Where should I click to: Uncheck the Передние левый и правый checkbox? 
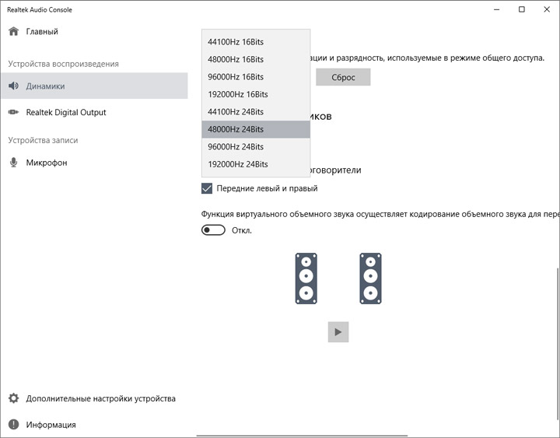point(207,188)
